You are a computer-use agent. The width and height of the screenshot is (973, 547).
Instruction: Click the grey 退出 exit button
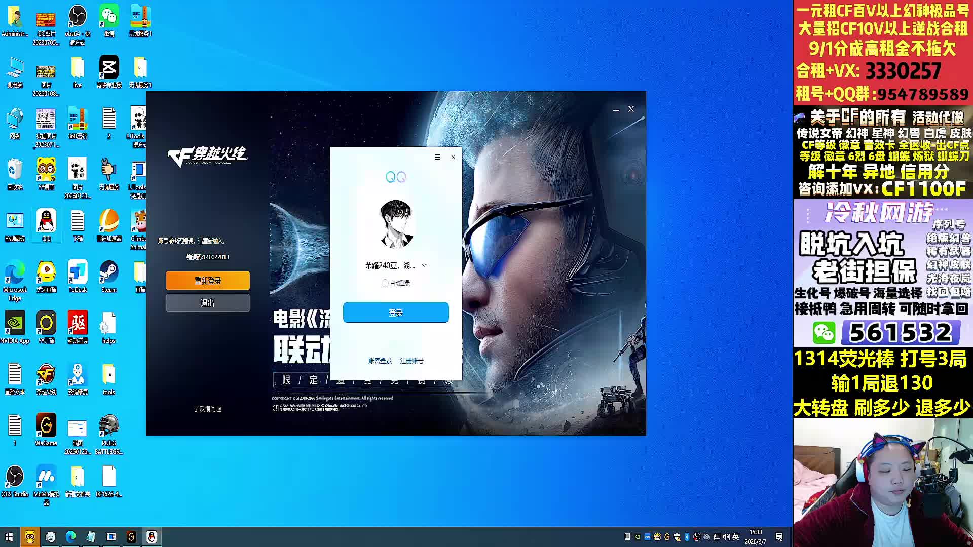pos(208,303)
